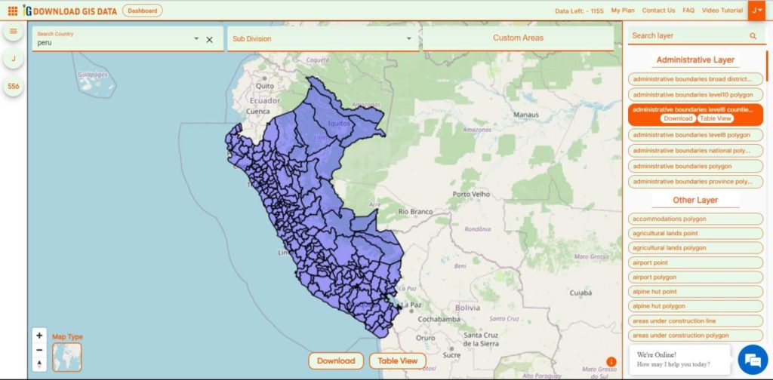Open My Plan
773x380 pixels.
[x=623, y=11]
